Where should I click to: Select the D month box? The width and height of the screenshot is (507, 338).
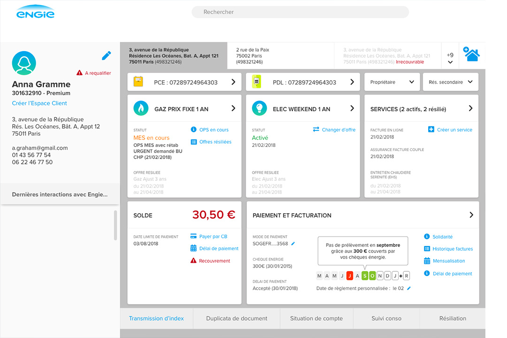tap(387, 276)
